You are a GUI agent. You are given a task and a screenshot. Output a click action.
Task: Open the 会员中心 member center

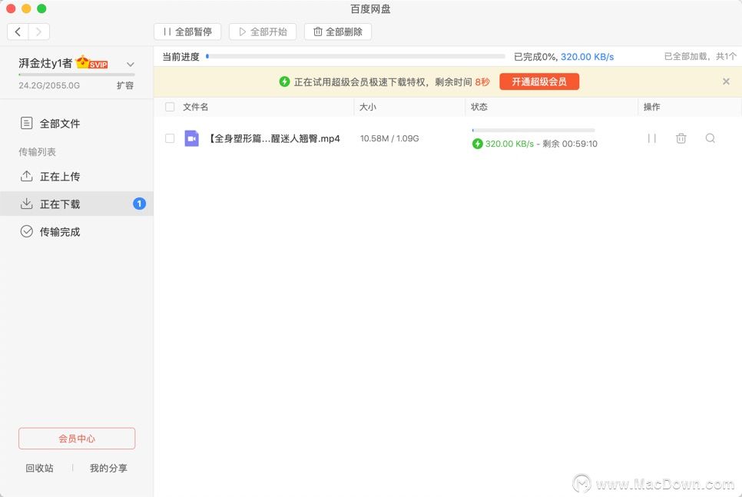pyautogui.click(x=77, y=439)
